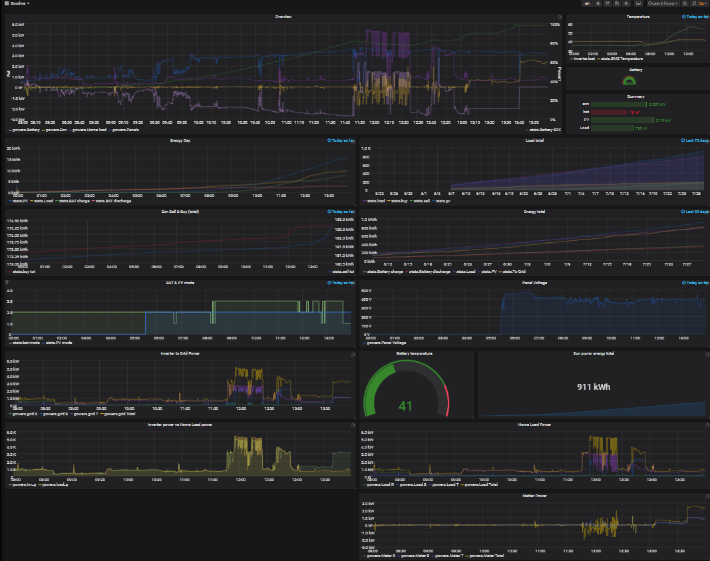Open the Panel Voltage panel title menu
The height and width of the screenshot is (561, 710).
[x=534, y=283]
